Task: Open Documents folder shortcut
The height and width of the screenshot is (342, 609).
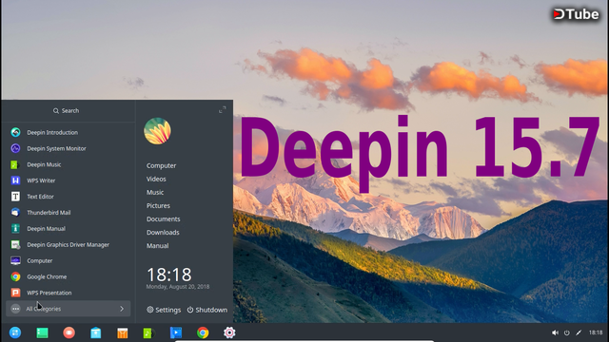Action: (x=163, y=219)
